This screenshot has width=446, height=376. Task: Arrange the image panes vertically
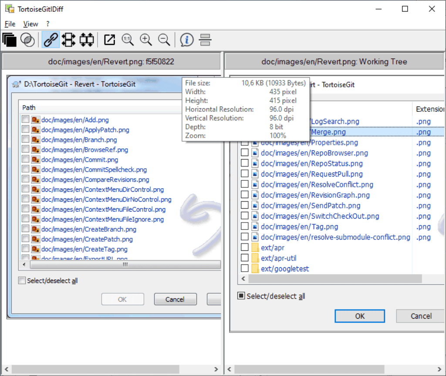(x=205, y=40)
